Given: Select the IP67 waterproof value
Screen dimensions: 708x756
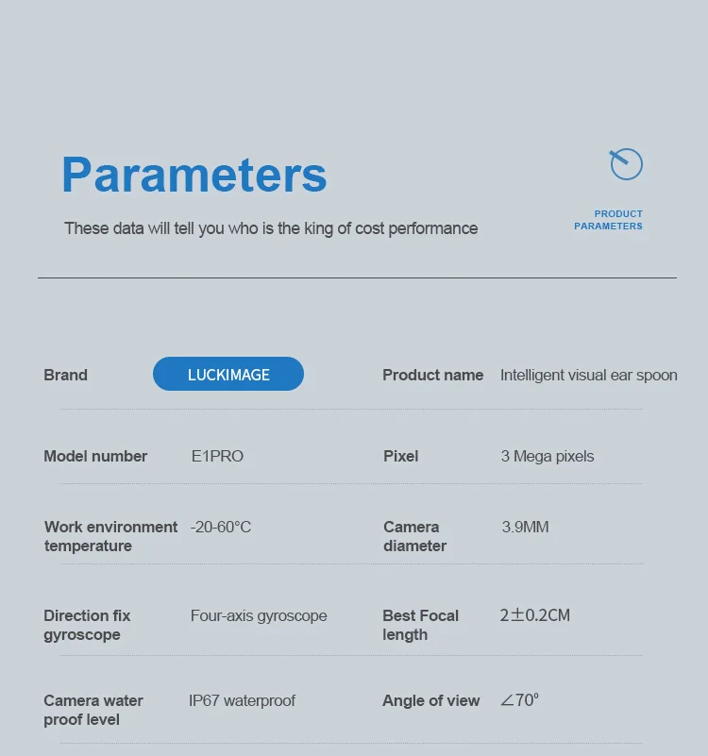Looking at the screenshot, I should click(242, 700).
